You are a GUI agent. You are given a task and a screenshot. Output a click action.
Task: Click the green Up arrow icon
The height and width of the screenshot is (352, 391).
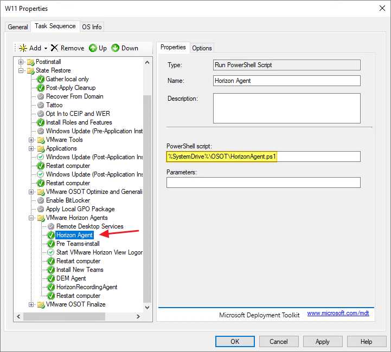click(x=93, y=48)
